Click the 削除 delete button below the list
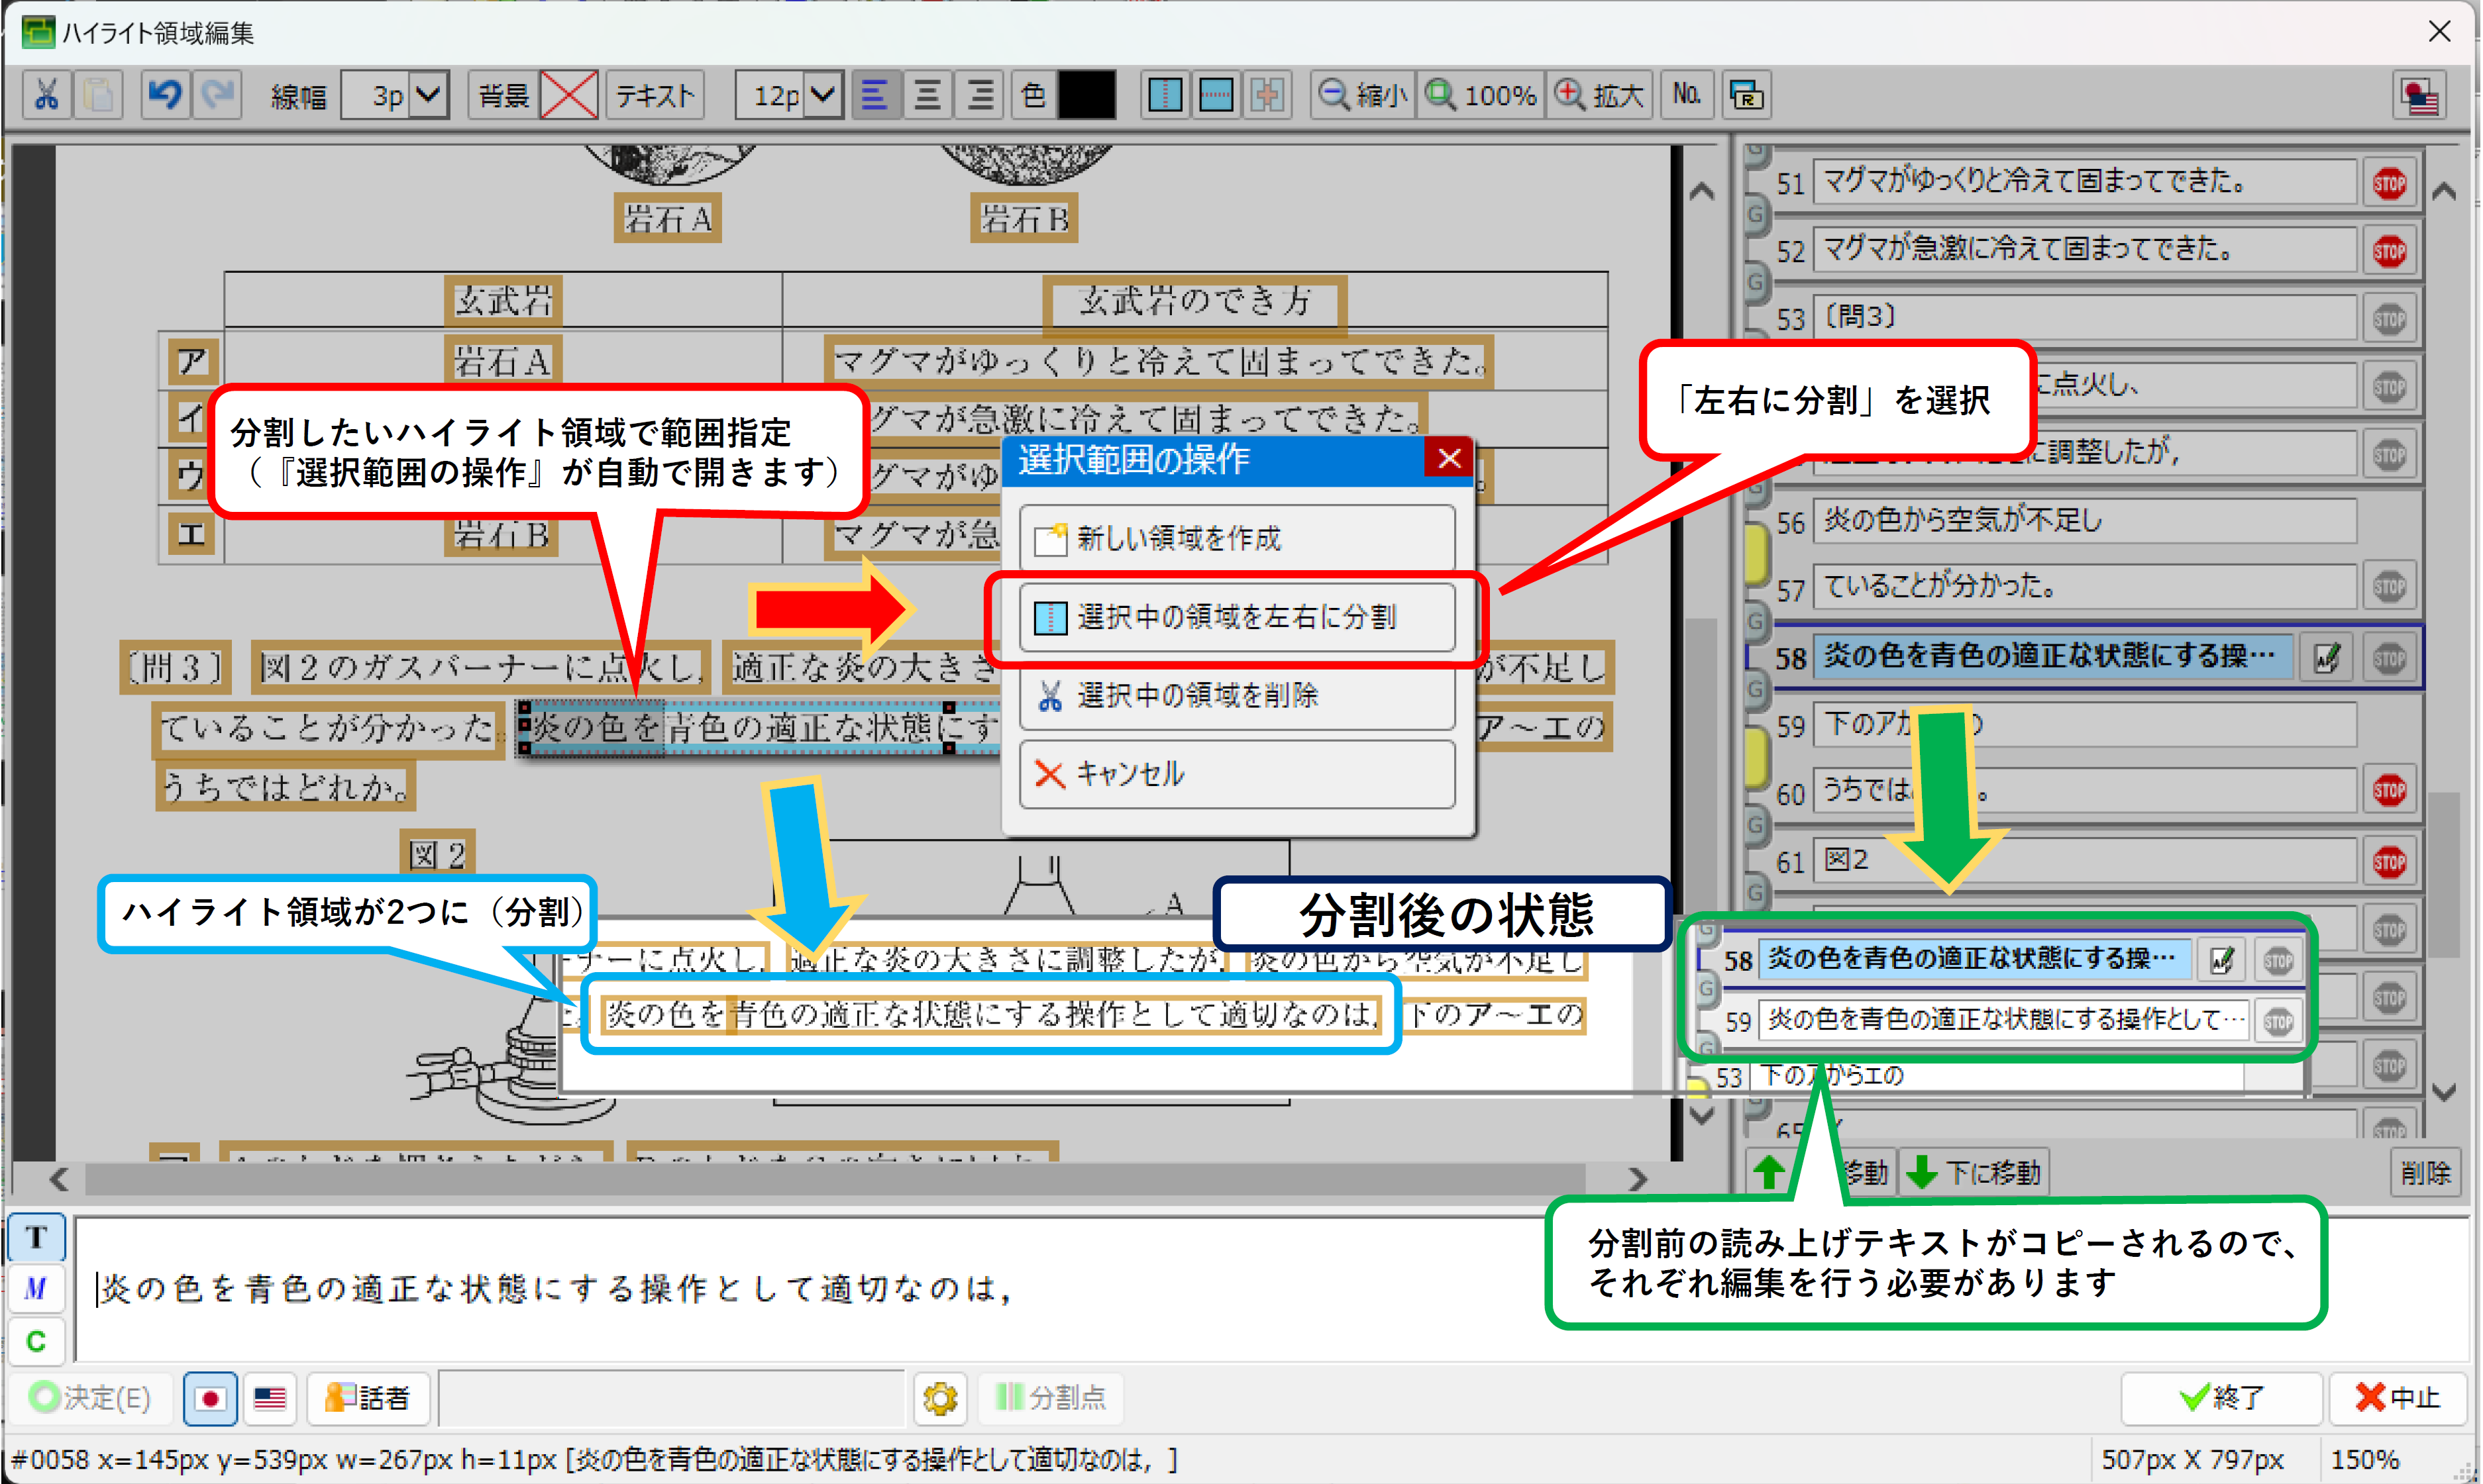This screenshot has width=2483, height=1484. (x=2425, y=1172)
